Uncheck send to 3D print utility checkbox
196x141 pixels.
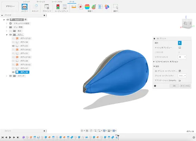point(180,71)
